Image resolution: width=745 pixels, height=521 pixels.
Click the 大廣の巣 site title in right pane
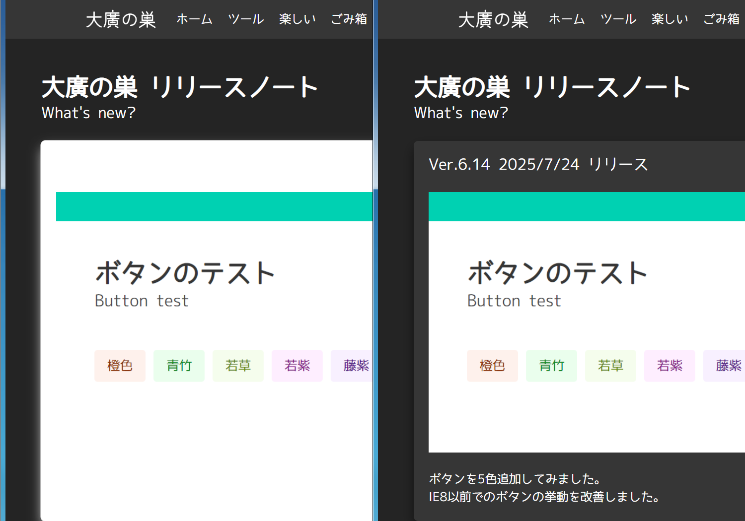click(x=493, y=20)
